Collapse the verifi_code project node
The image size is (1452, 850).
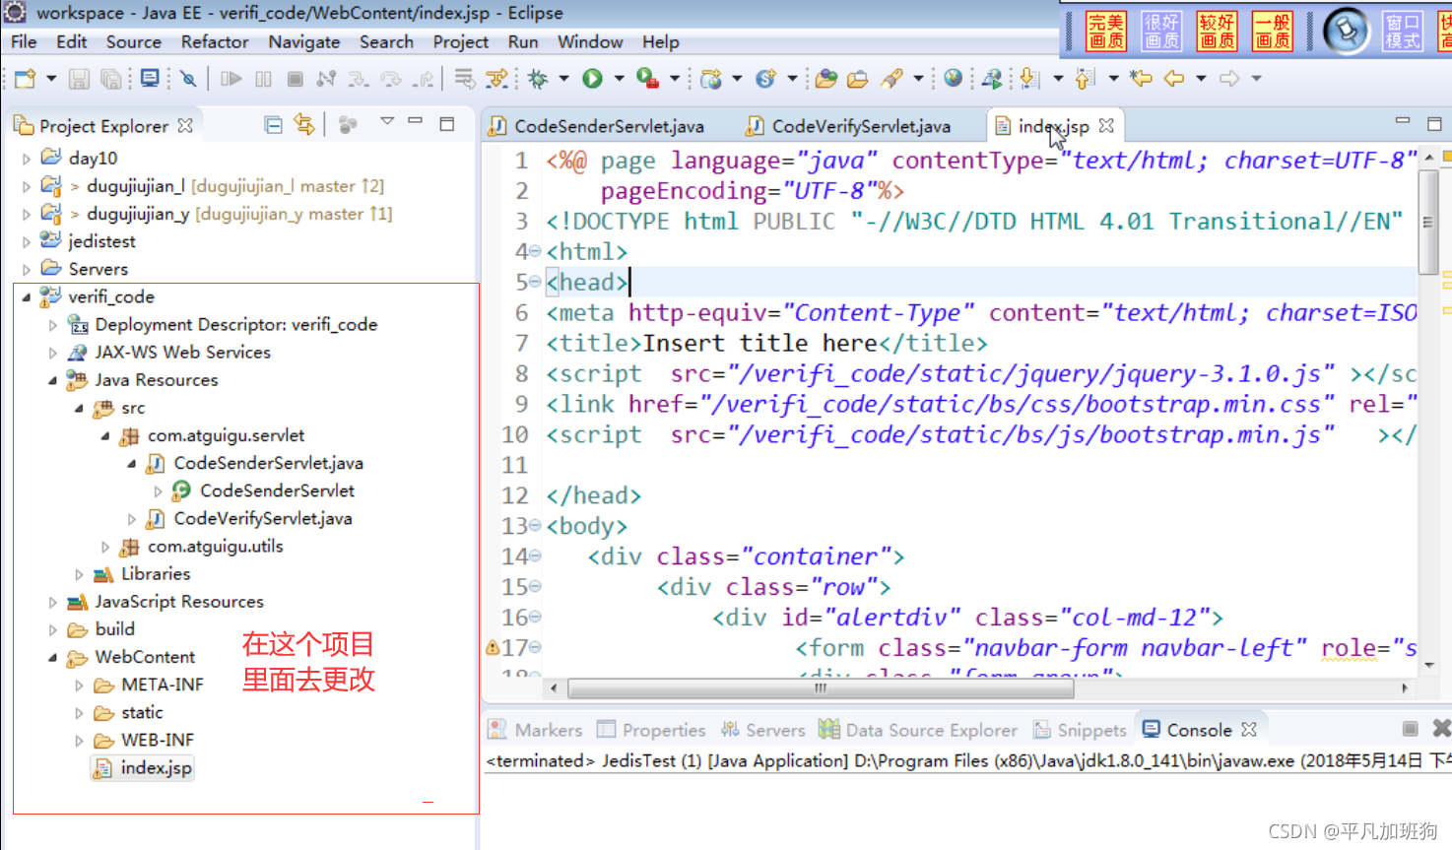(27, 296)
